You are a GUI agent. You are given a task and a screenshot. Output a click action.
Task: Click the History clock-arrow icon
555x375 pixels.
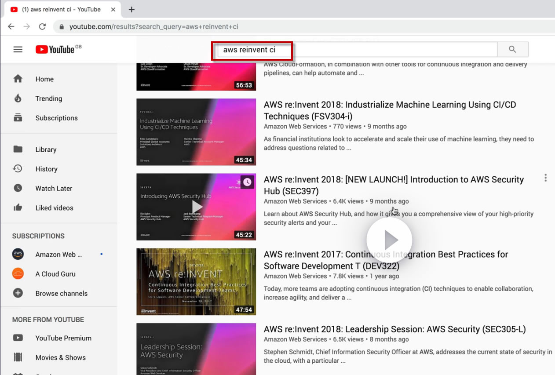[18, 168]
